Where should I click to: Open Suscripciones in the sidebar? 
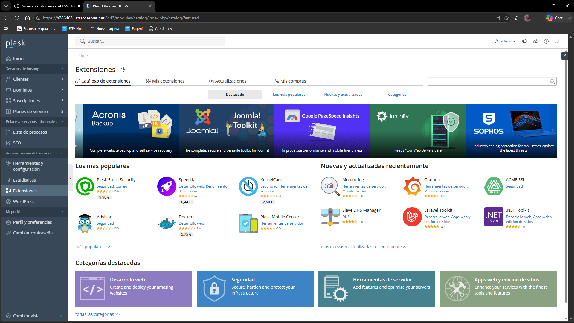click(35, 101)
